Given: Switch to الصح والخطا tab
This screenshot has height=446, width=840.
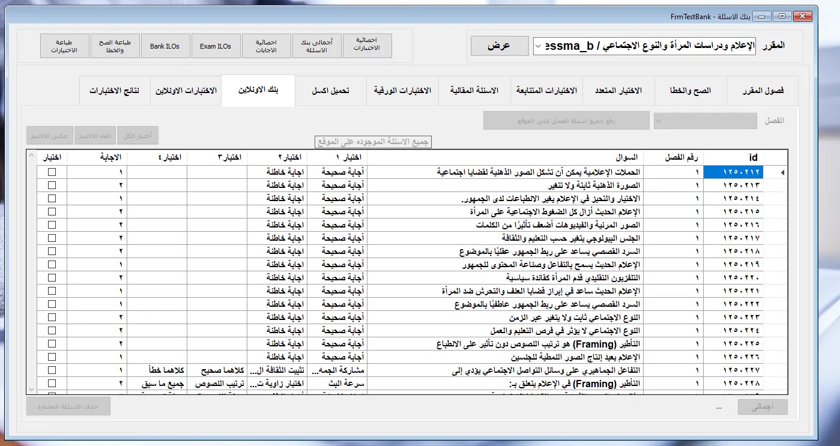Looking at the screenshot, I should click(690, 91).
